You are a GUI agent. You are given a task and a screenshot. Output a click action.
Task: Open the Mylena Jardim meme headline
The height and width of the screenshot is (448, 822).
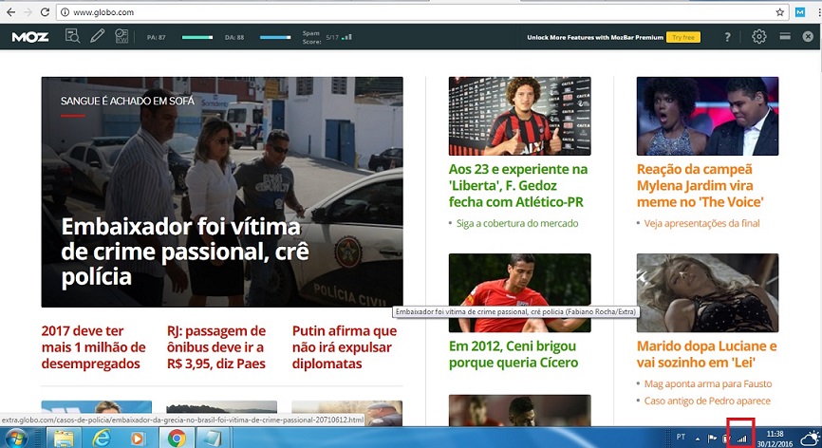click(x=700, y=185)
